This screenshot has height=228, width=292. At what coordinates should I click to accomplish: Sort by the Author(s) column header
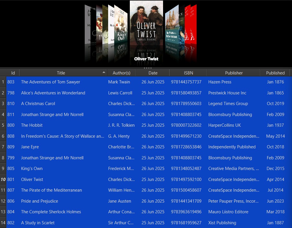(121, 73)
